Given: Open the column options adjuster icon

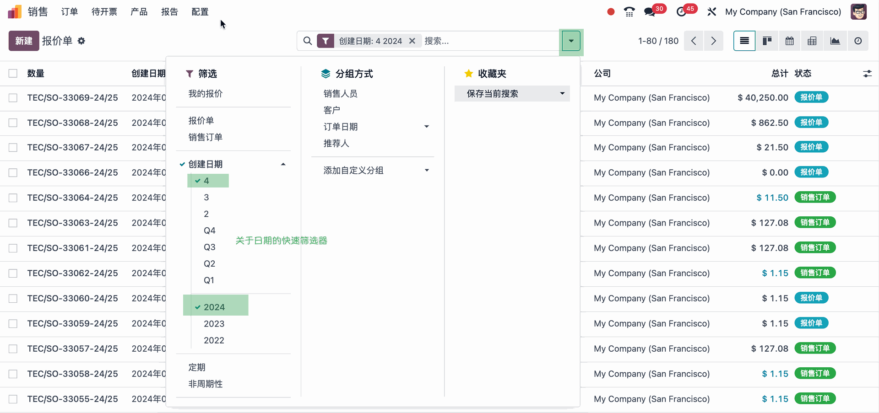Looking at the screenshot, I should tap(867, 74).
